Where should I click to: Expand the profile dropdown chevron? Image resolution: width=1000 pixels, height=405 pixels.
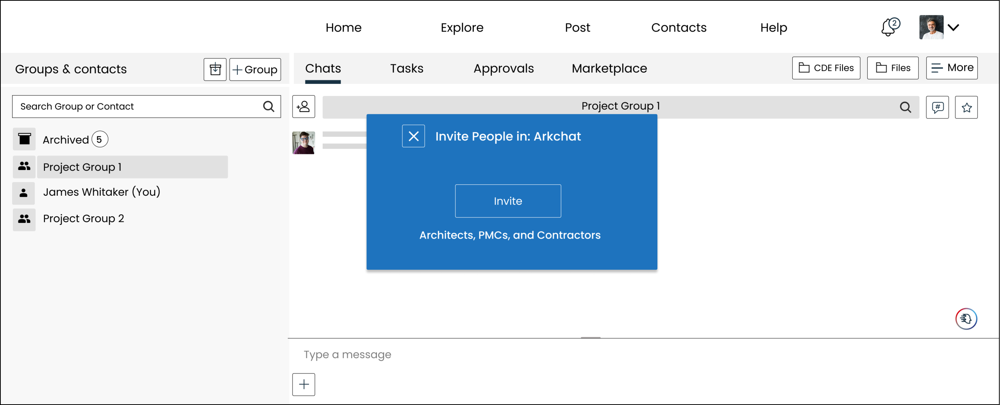(x=954, y=27)
